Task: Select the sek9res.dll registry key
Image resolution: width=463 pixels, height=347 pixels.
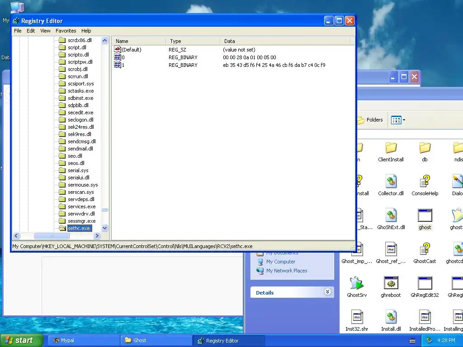Action: (80, 134)
